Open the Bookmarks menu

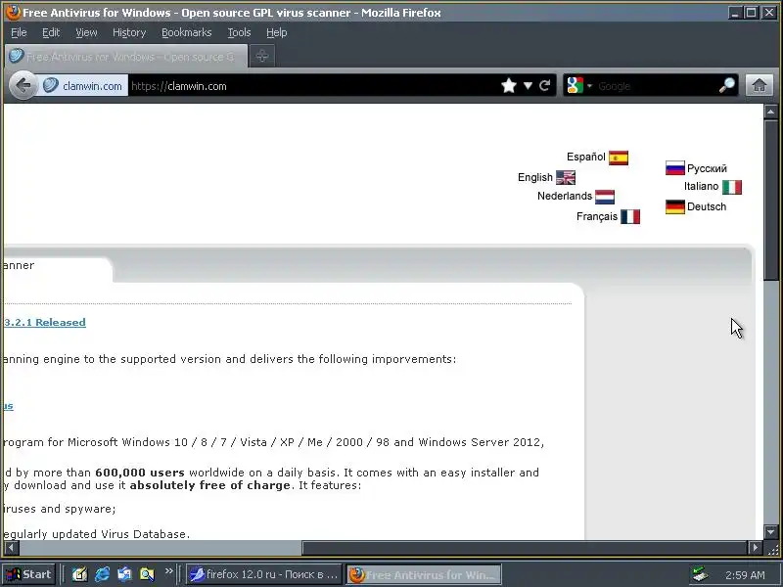pos(187,32)
